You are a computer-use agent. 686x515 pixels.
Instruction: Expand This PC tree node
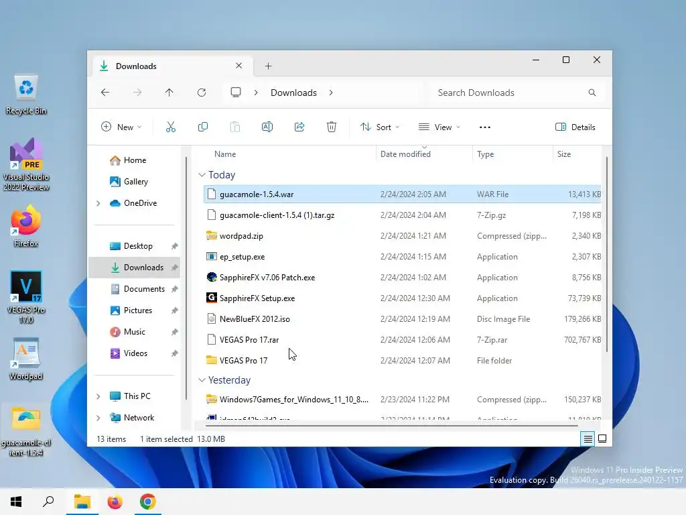(x=98, y=396)
